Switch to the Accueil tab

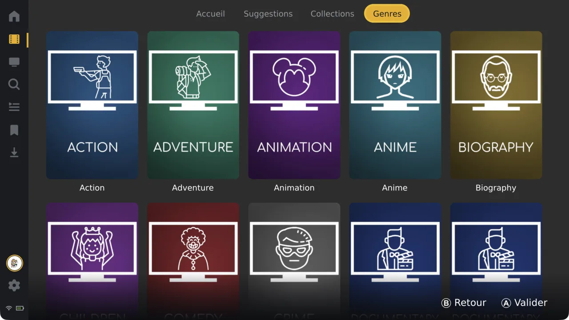click(211, 14)
